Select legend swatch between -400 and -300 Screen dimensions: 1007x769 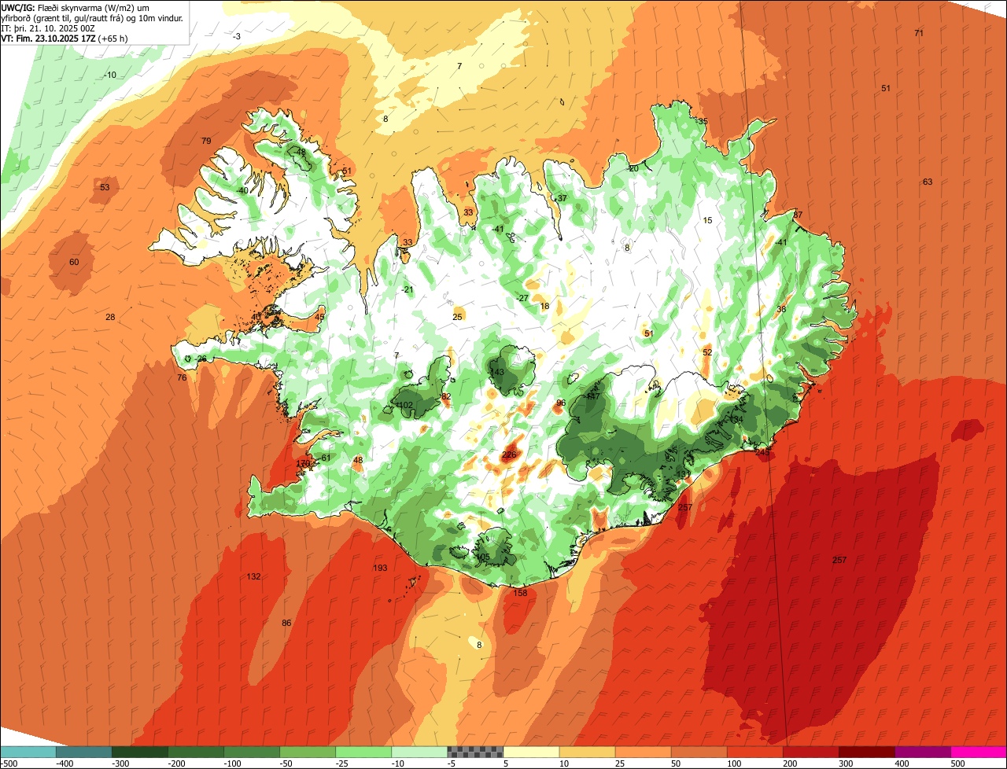tap(83, 752)
